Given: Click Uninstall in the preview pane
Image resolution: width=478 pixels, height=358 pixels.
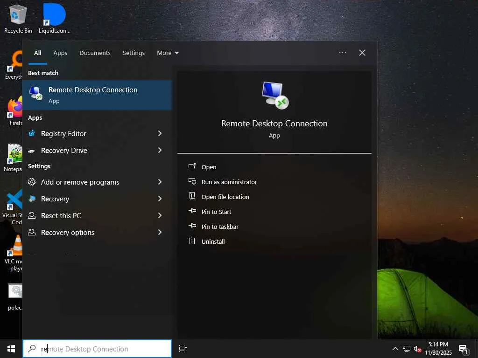Looking at the screenshot, I should pos(213,241).
